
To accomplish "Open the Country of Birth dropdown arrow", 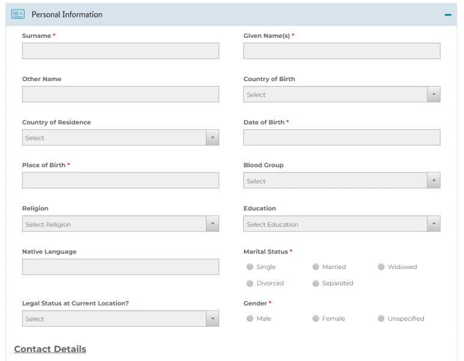I will point(433,94).
